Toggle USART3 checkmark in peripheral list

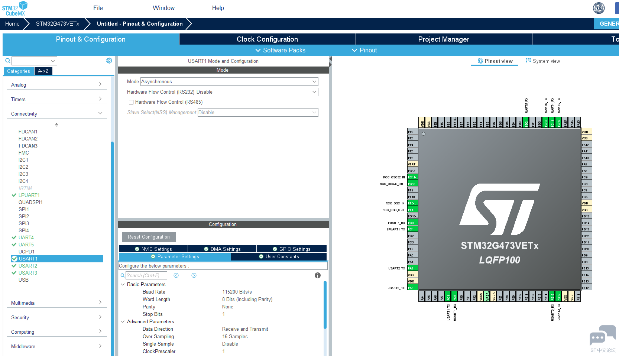[14, 273]
